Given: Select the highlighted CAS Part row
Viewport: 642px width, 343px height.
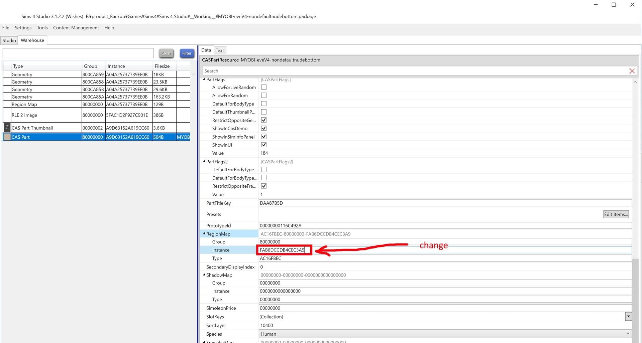Looking at the screenshot, I should (x=97, y=137).
